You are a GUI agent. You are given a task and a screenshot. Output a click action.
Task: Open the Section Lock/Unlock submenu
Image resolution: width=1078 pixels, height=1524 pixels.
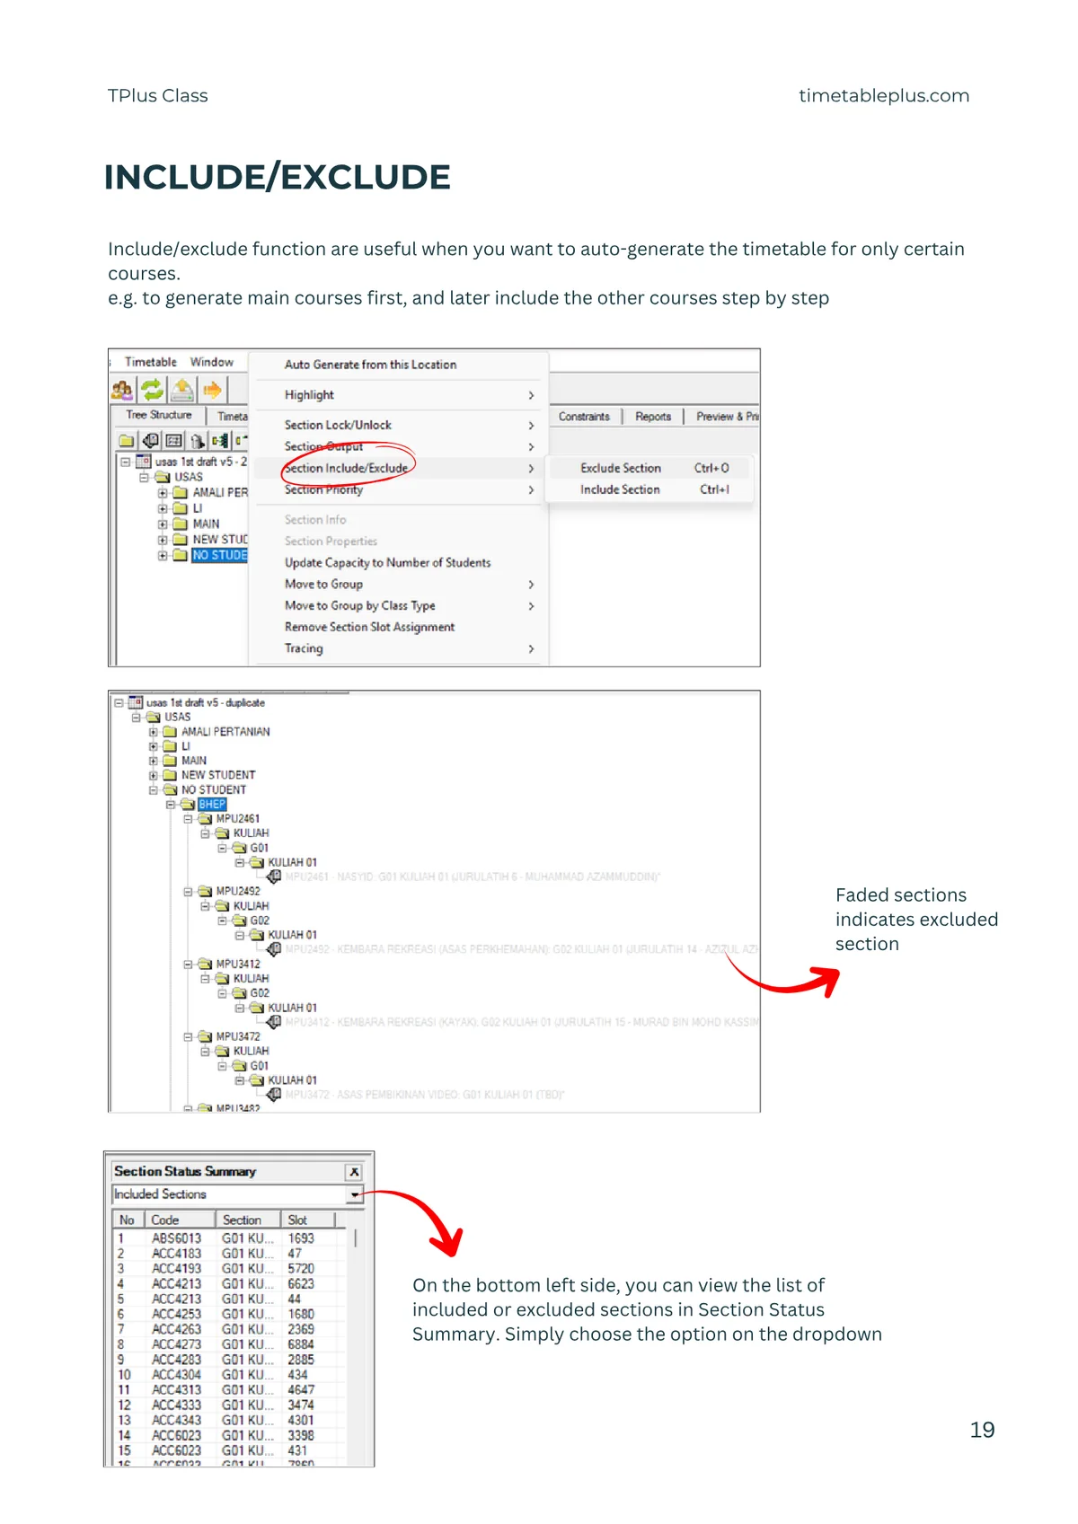(x=401, y=425)
